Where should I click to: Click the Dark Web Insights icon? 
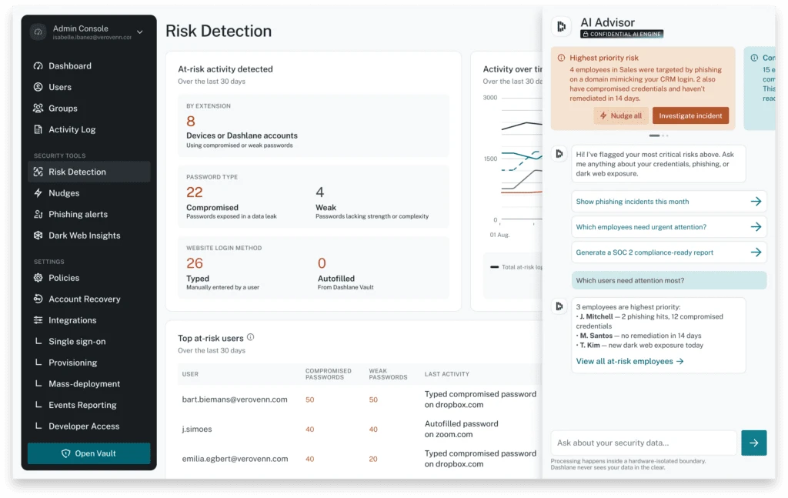pos(38,236)
